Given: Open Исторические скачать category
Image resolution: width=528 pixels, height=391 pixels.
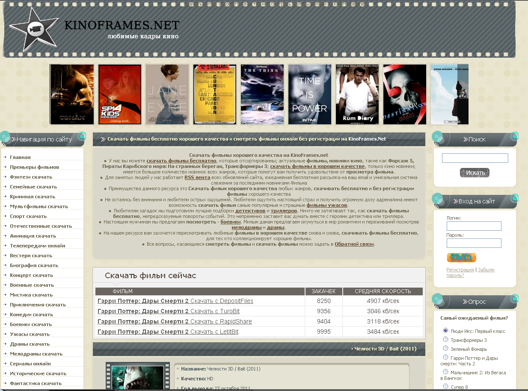Looking at the screenshot, I should (x=38, y=373).
